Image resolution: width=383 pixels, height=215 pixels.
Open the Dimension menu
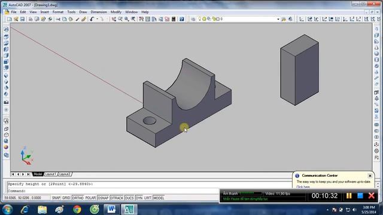point(99,12)
